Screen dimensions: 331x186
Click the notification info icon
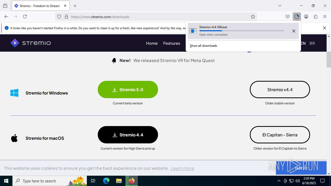(x=6, y=28)
